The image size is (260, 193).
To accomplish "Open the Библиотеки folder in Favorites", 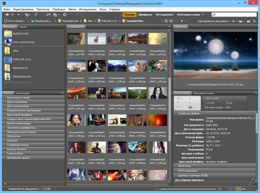I will click(x=20, y=34).
